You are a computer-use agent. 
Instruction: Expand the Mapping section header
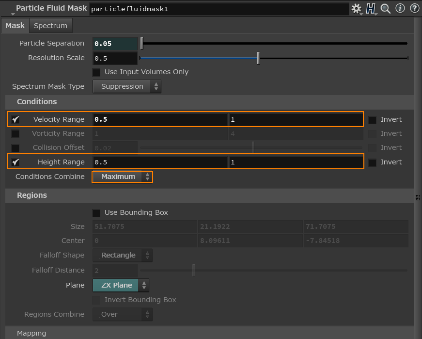(209, 333)
